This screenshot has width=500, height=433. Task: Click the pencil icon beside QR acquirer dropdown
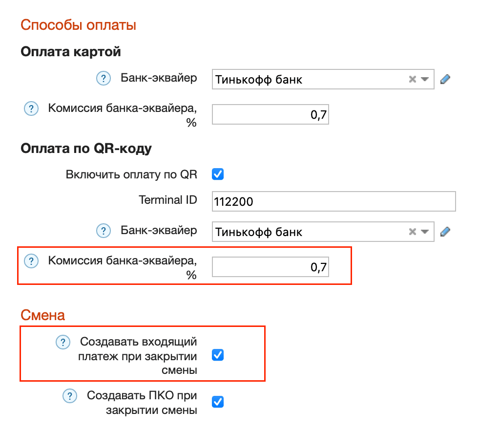tap(445, 231)
